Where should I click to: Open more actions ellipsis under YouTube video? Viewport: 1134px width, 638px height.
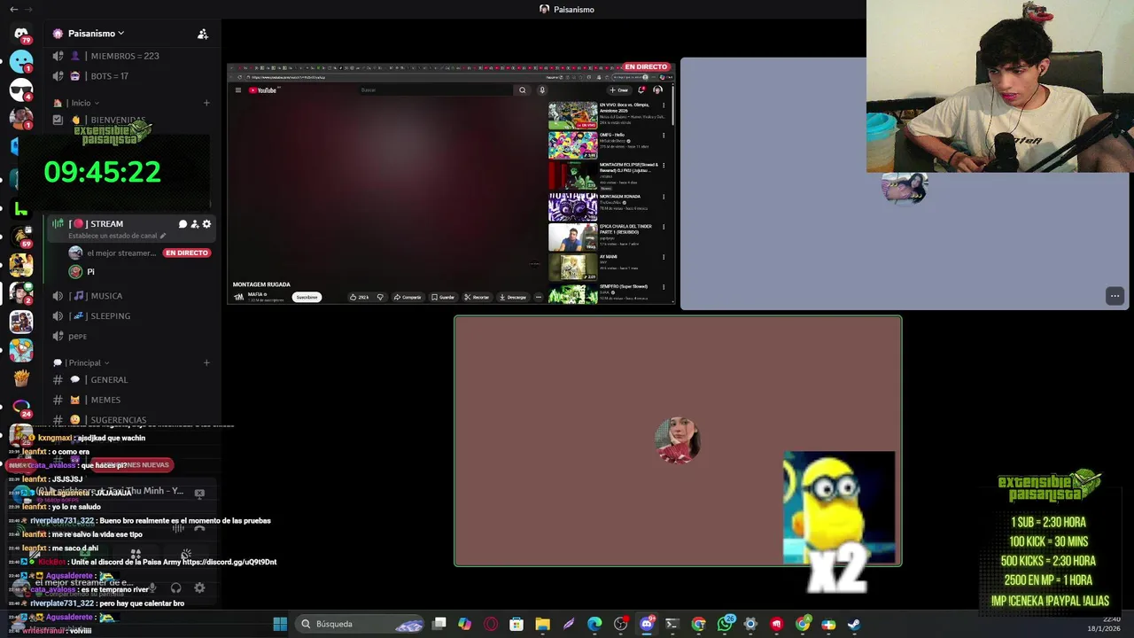[538, 297]
